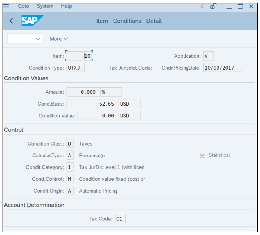Screen dimensions: 260x235
Task: Open the System menu
Action: 45,6
